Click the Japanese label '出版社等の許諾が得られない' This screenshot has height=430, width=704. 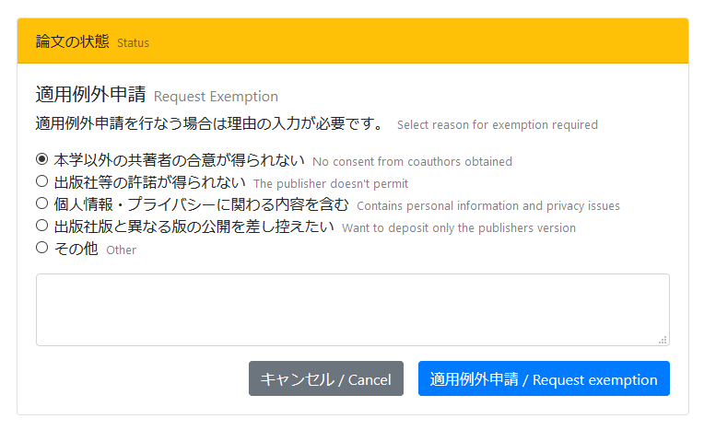pyautogui.click(x=150, y=182)
